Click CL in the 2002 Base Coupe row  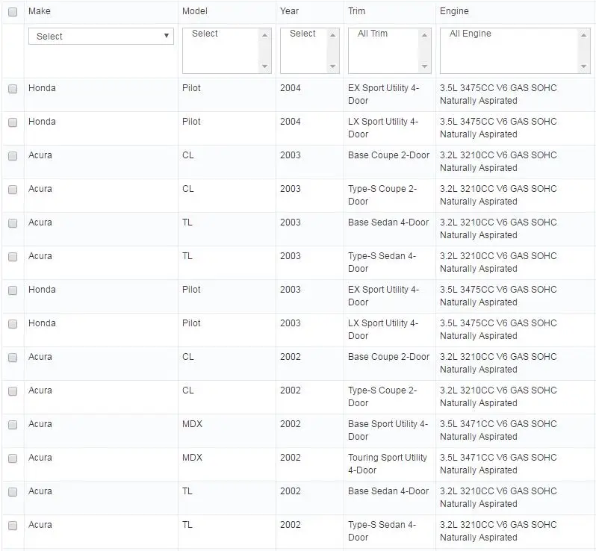[188, 357]
